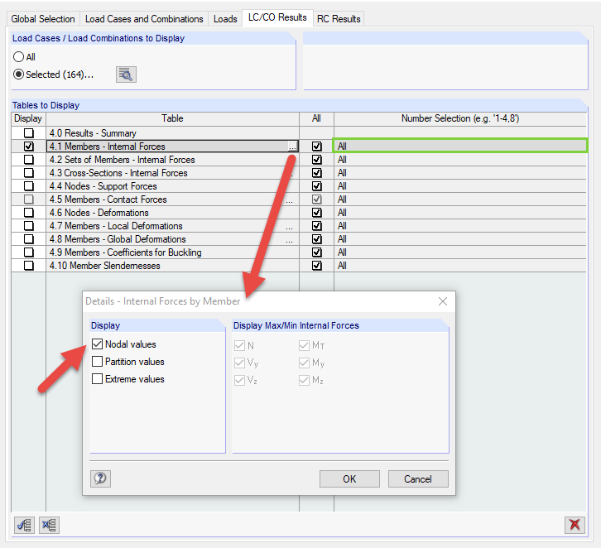Uncheck display of 4.1 Members - Internal Forces

(x=29, y=147)
